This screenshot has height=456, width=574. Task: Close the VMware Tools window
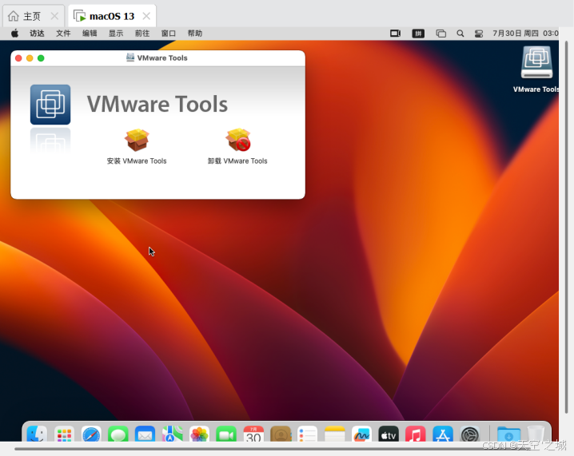(x=18, y=58)
